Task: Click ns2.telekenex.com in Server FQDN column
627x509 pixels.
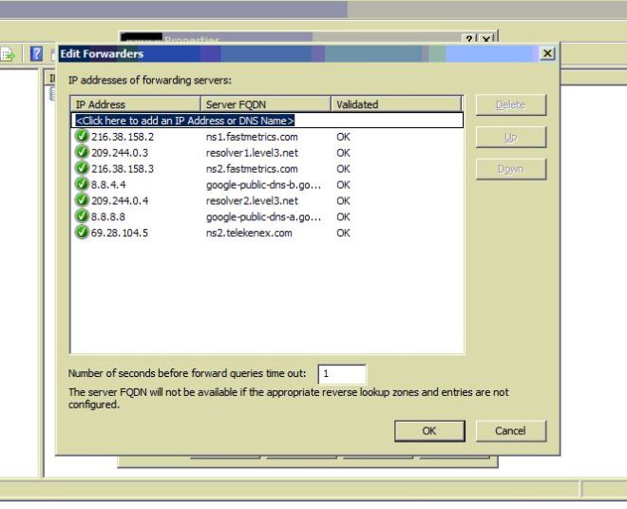Action: [x=249, y=233]
